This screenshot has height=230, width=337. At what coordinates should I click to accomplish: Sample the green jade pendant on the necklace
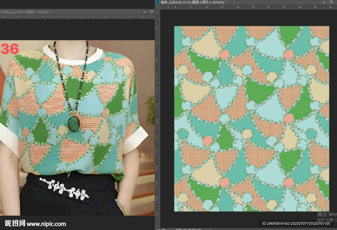74,123
